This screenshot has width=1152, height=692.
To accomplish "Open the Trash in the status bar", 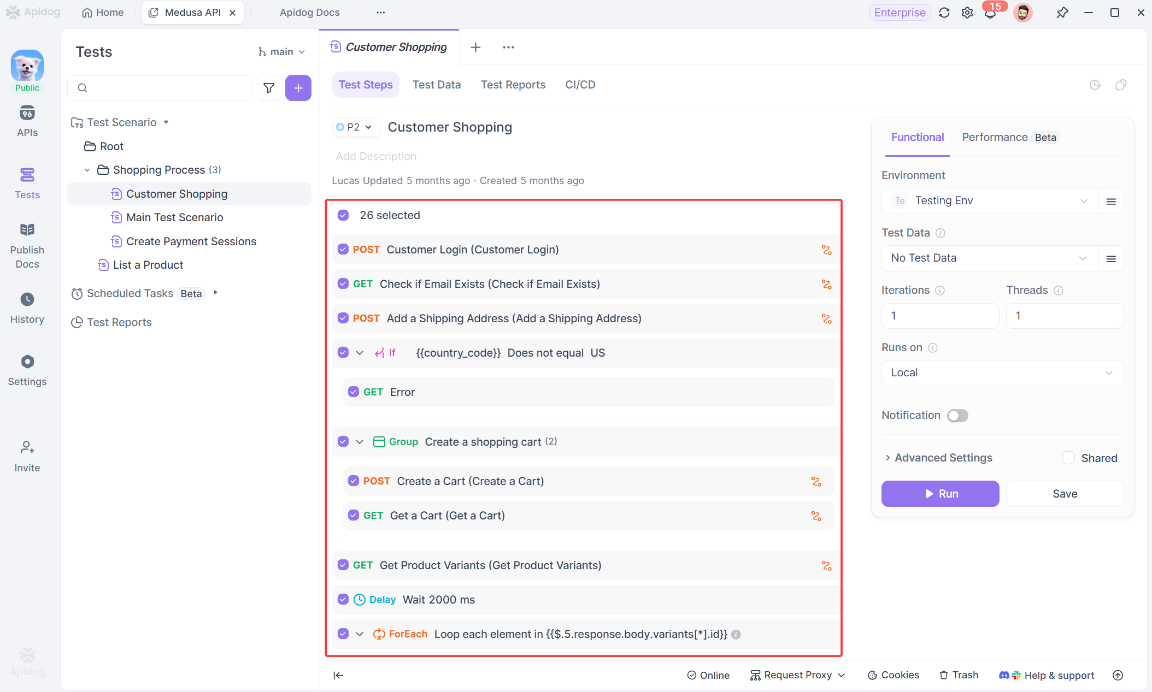I will 958,675.
